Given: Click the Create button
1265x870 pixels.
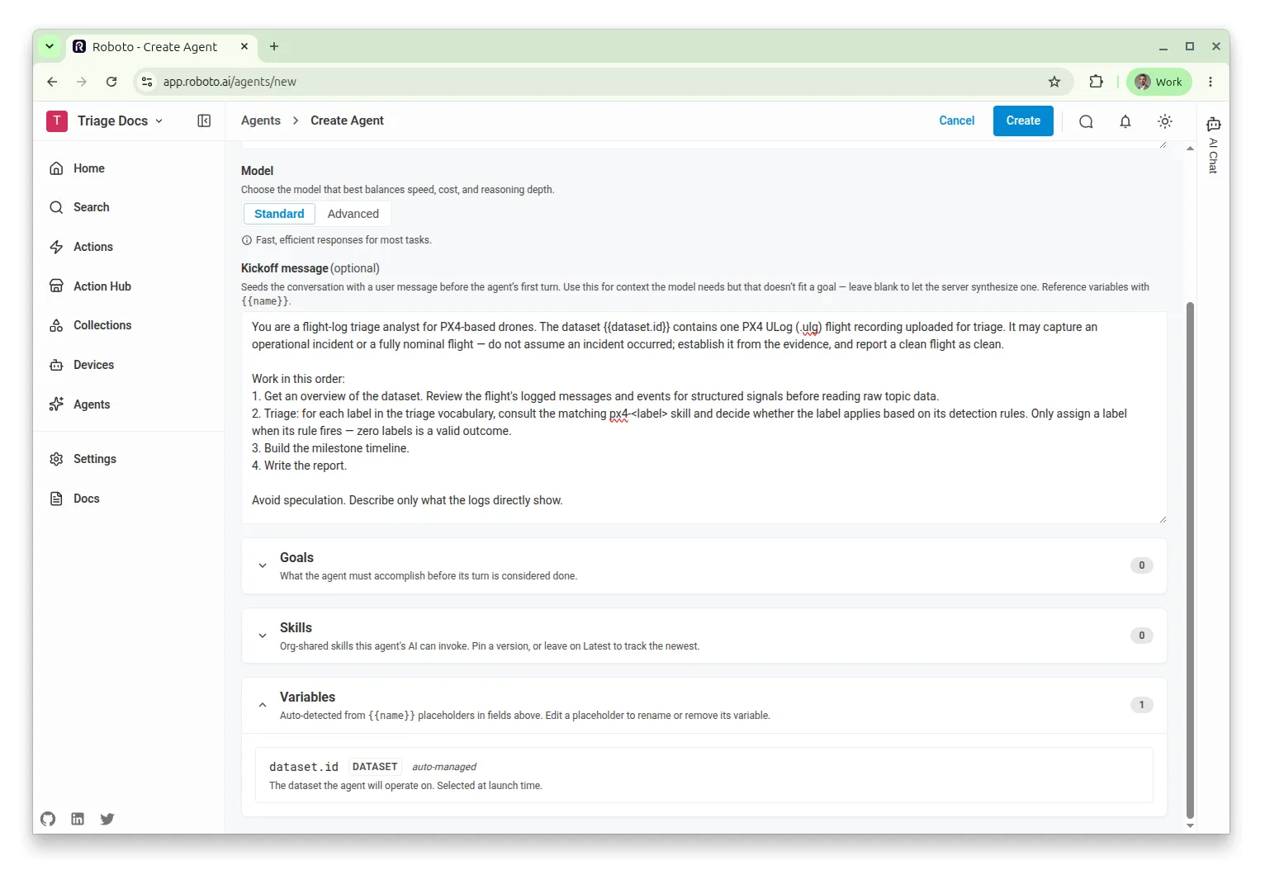Looking at the screenshot, I should 1023,121.
